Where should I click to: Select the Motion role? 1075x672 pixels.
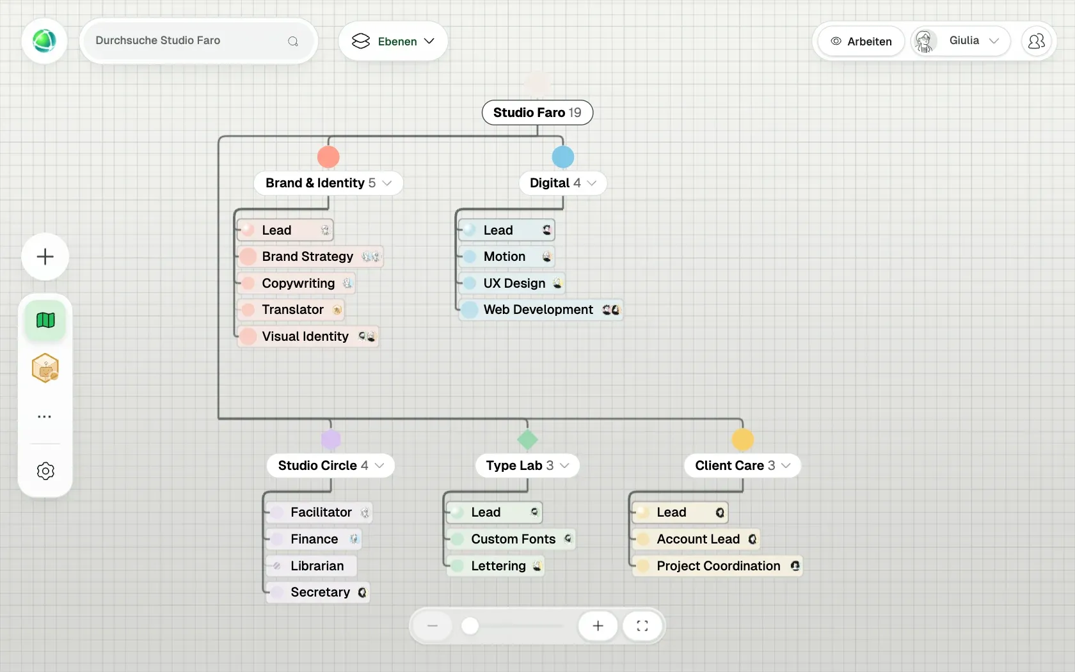507,256
